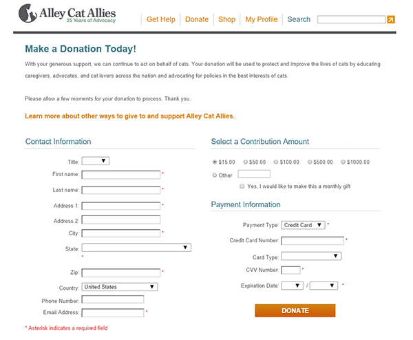Click the header search text box
The width and height of the screenshot is (413, 340).
(352, 19)
